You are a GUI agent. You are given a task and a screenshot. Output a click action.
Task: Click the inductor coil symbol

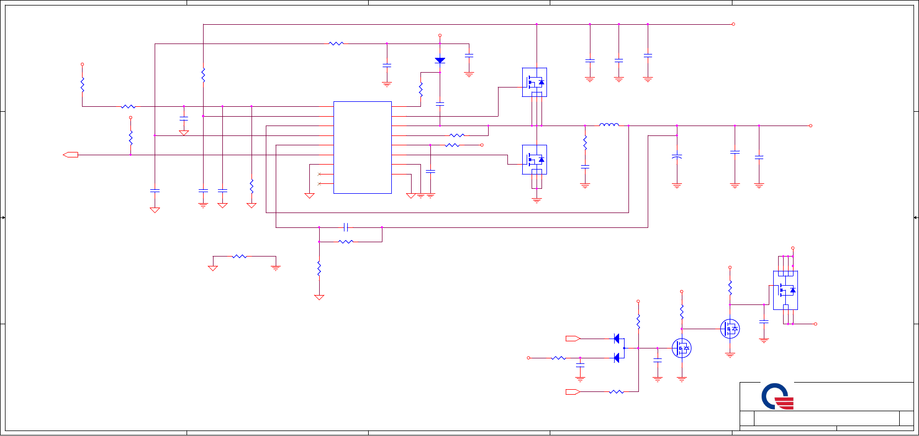[609, 125]
